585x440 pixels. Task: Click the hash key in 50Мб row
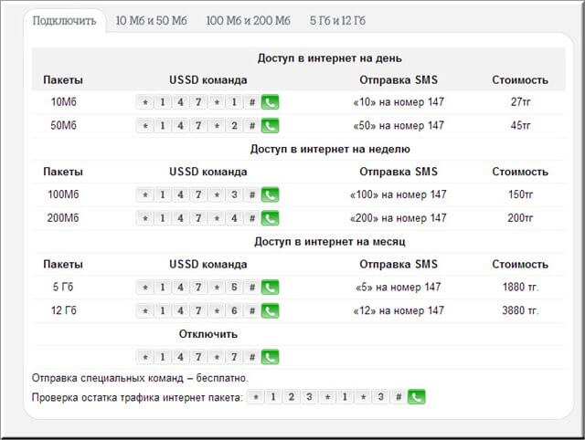pos(252,126)
